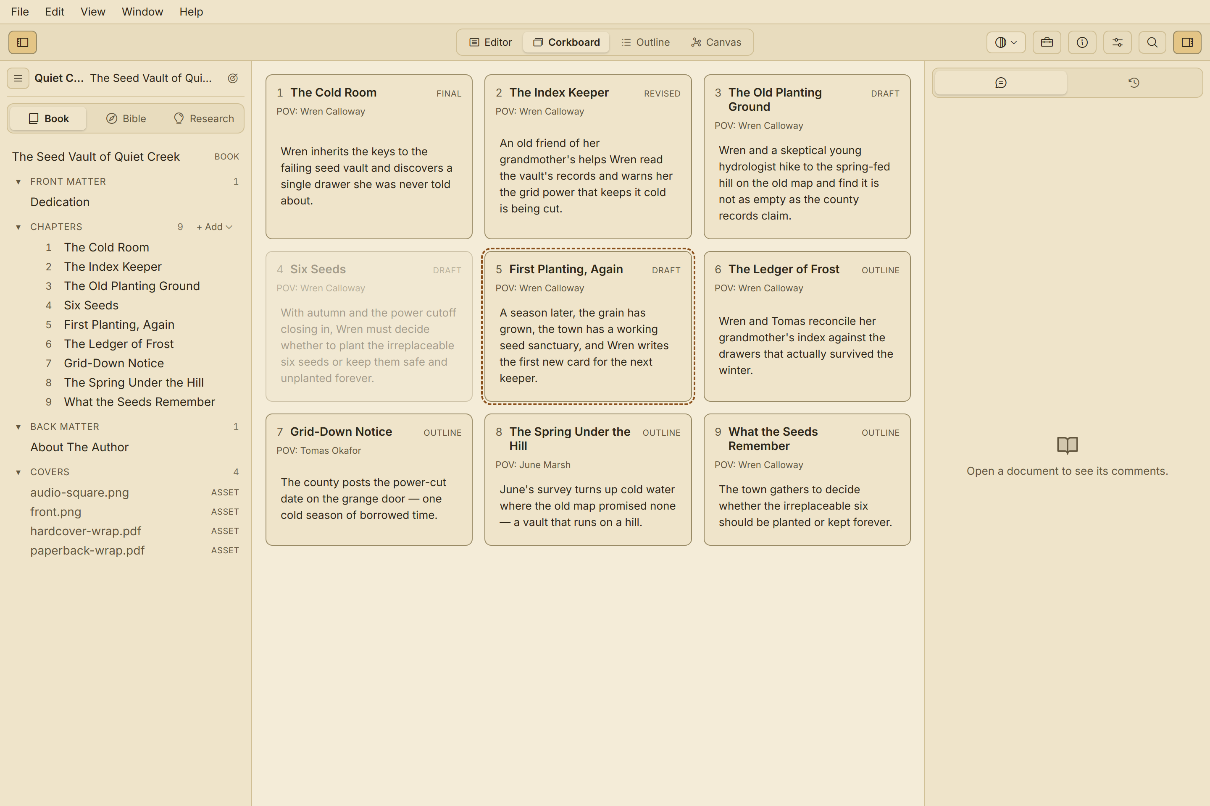Open About The Author document
Screen dimensions: 1210x806
click(x=126, y=447)
